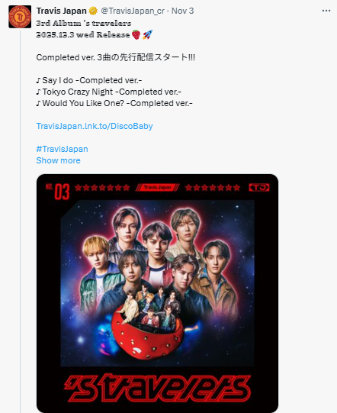
Task: Click the Travis Japan banner on the cover
Action: 158,187
